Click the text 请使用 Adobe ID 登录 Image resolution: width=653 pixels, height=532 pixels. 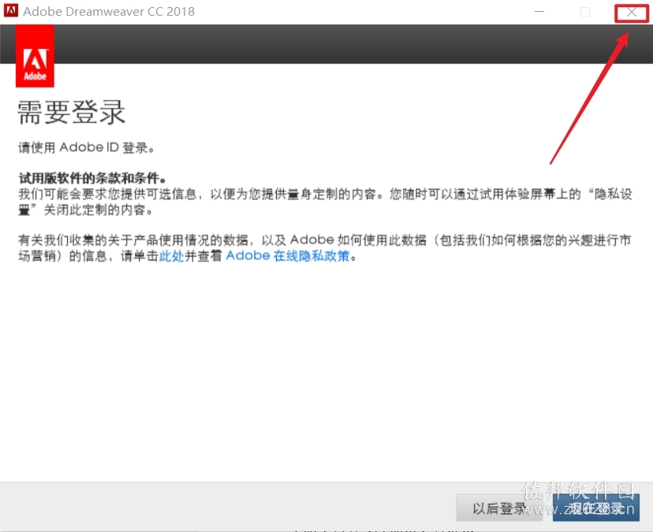coord(86,147)
